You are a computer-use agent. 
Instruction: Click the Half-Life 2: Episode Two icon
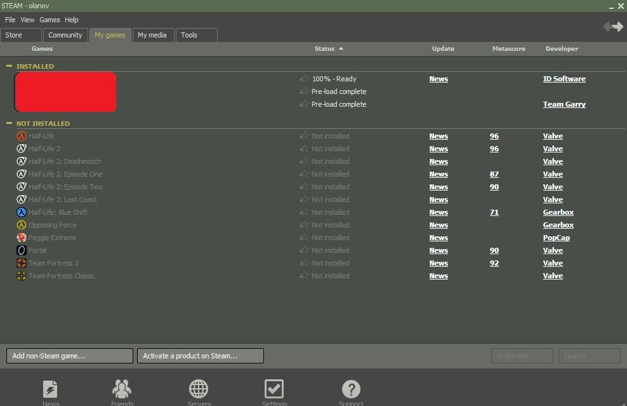pos(21,187)
